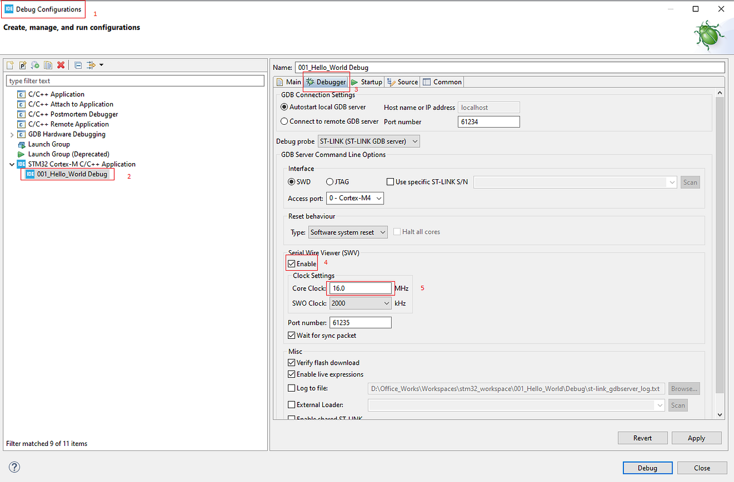Collapse all configurations in the tree
Image resolution: width=734 pixels, height=482 pixels.
tap(77, 65)
